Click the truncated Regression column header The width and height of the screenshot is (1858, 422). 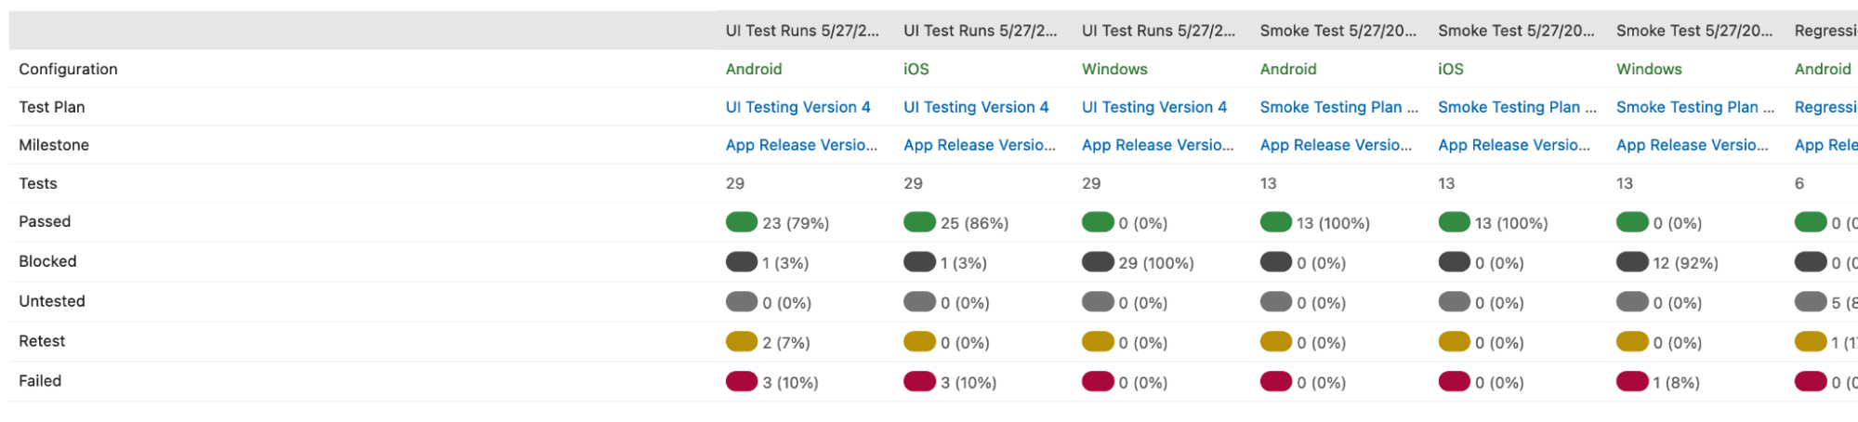(x=1825, y=31)
